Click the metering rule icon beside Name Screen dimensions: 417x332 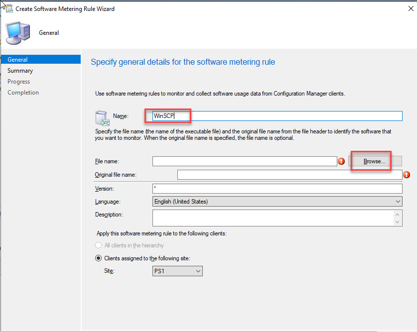(x=102, y=117)
